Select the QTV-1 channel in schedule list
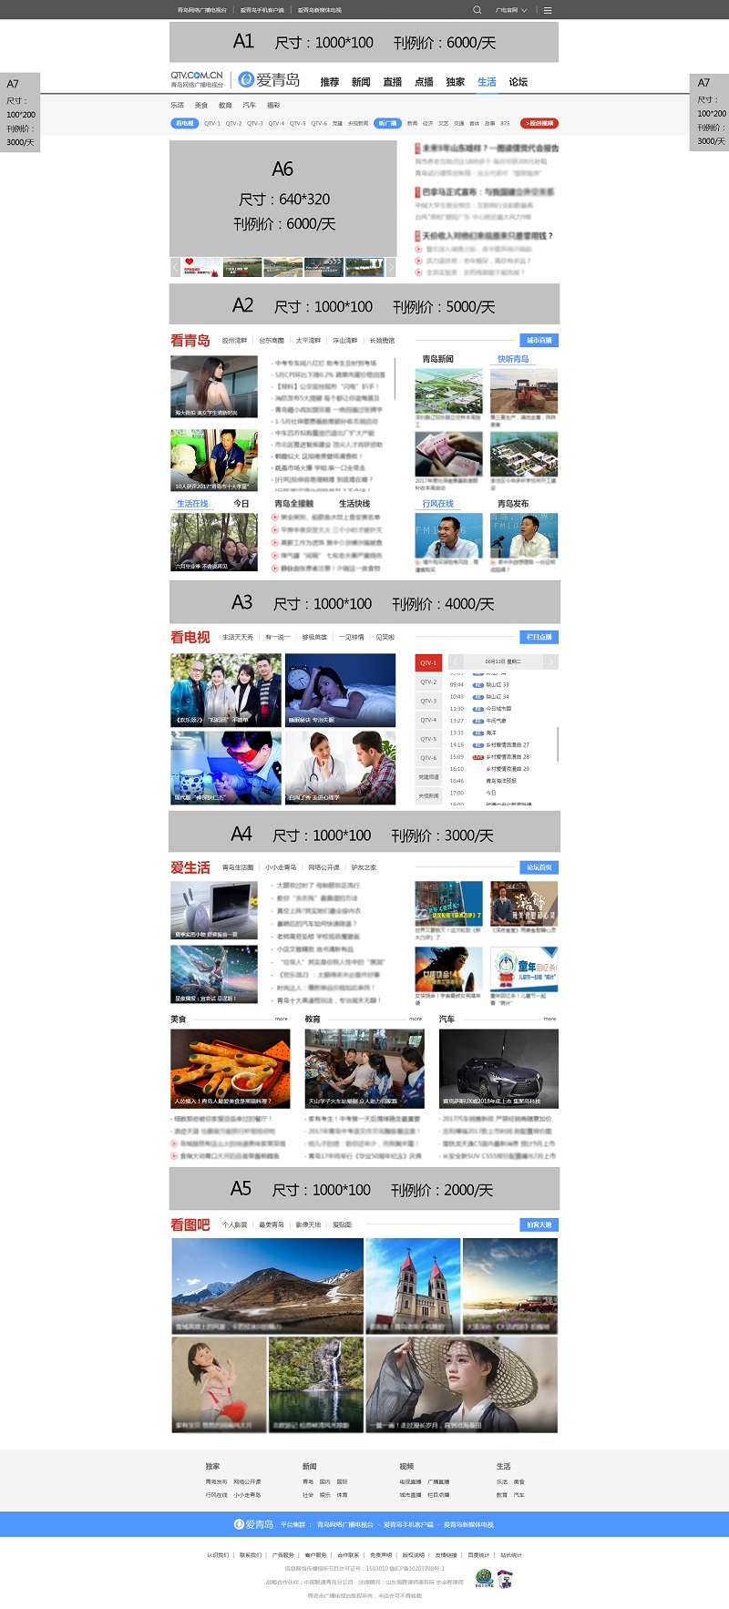 point(428,663)
